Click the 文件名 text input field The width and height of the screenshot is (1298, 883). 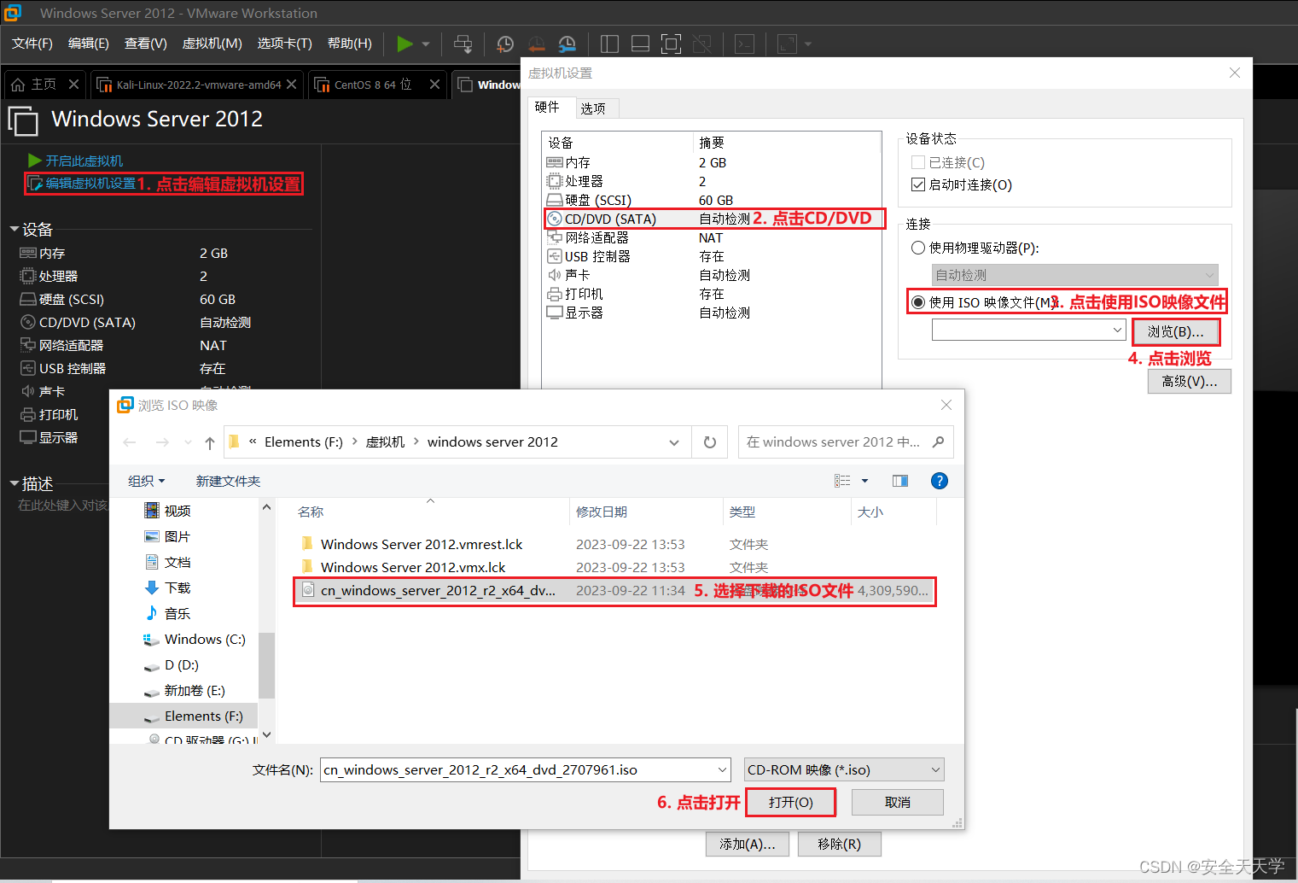point(518,769)
